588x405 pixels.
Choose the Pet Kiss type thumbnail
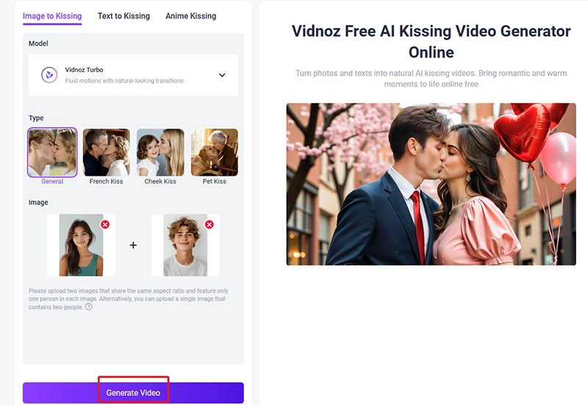(215, 152)
